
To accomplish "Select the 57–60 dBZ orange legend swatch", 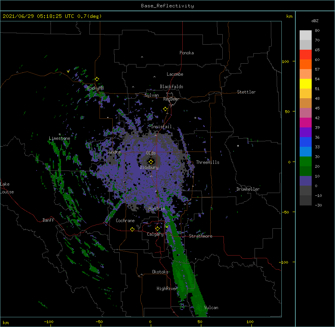I will click(305, 64).
